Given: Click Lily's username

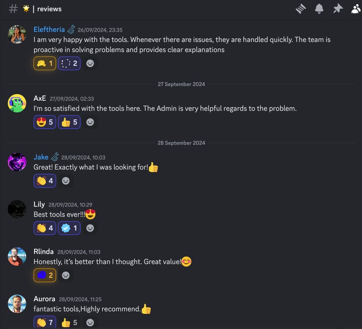Looking at the screenshot, I should pos(39,204).
